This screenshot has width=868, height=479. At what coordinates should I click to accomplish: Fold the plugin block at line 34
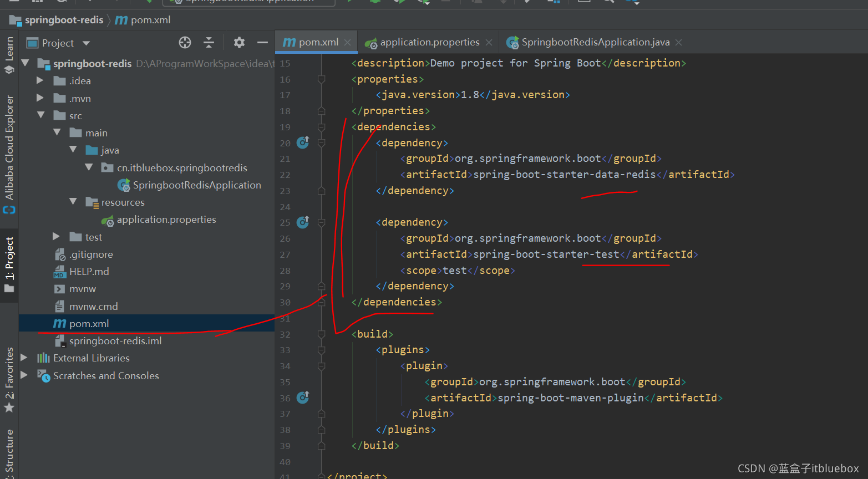pyautogui.click(x=321, y=366)
